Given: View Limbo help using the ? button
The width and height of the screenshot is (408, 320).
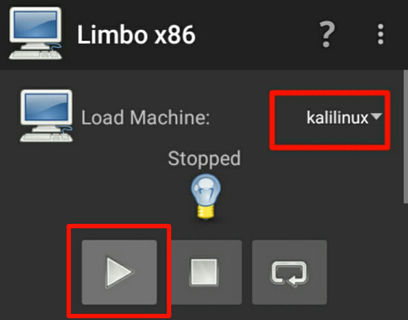Looking at the screenshot, I should coord(327,35).
